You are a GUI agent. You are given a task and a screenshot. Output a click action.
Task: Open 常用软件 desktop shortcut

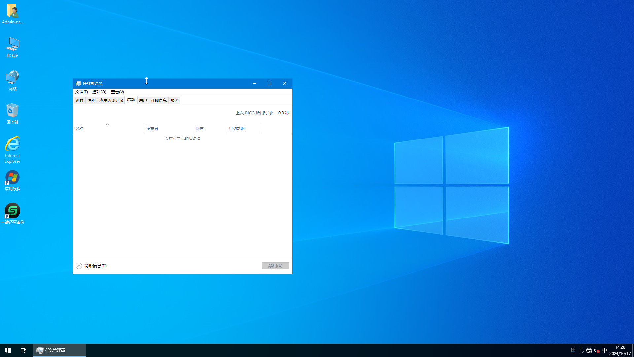13,181
